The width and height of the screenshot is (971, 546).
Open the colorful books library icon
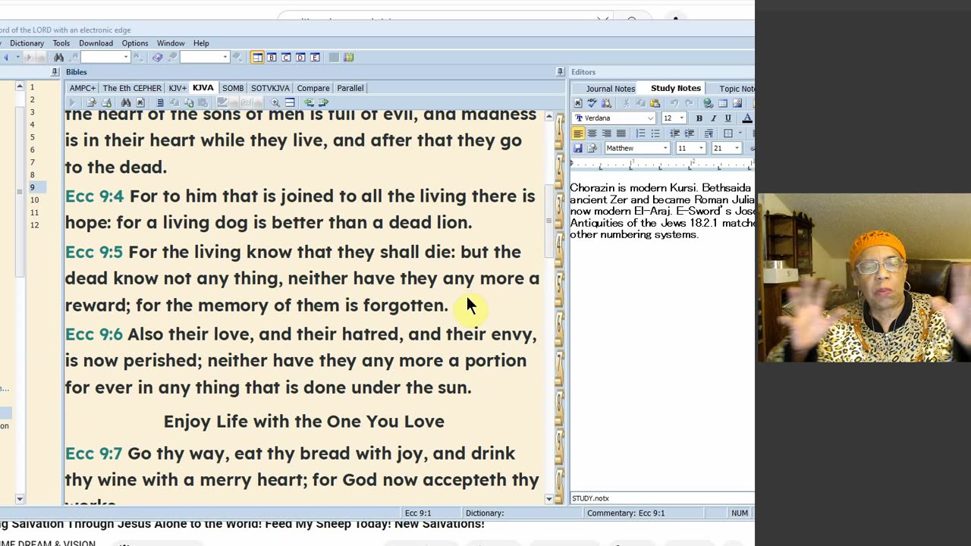348,58
